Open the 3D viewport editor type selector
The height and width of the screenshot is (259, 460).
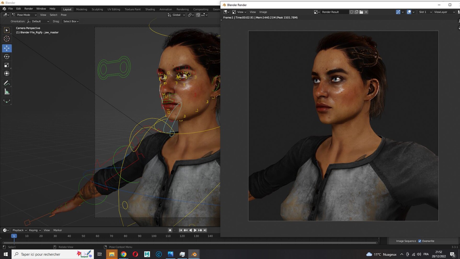6,15
